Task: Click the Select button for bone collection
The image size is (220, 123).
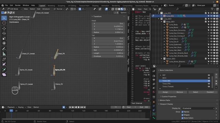Action: click(196, 92)
